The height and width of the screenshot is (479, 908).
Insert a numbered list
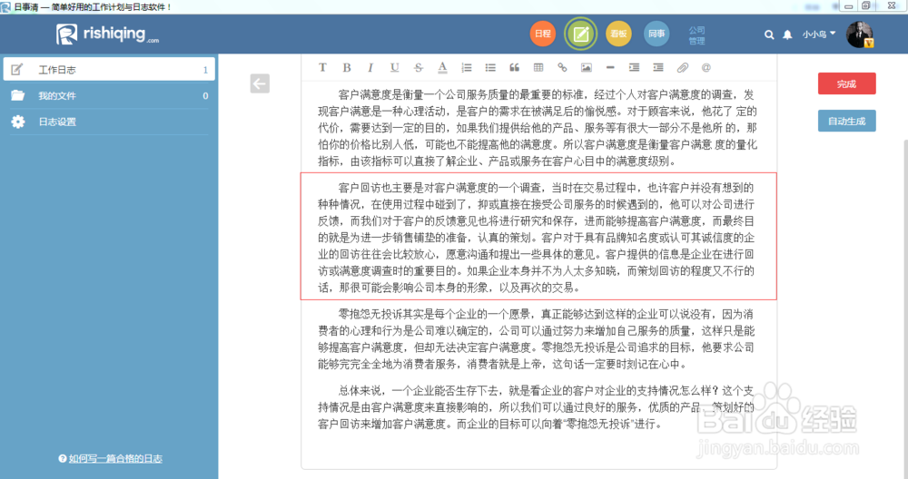(466, 68)
